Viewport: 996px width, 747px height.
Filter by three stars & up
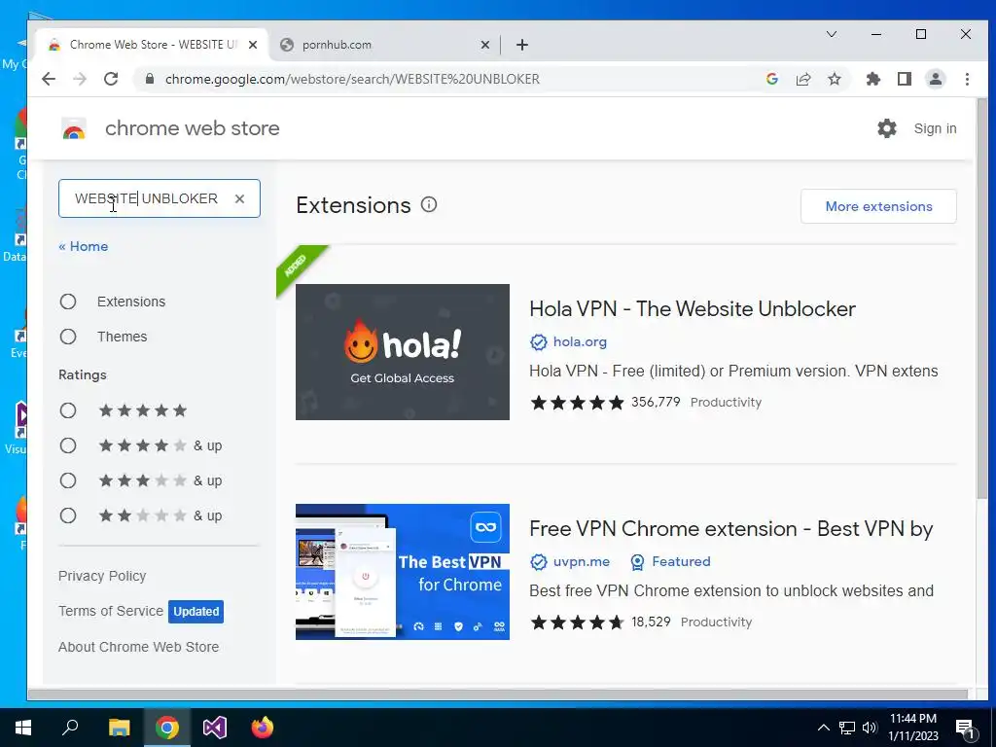[68, 480]
